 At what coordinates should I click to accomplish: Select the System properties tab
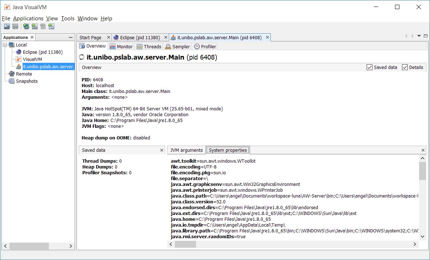pyautogui.click(x=228, y=150)
